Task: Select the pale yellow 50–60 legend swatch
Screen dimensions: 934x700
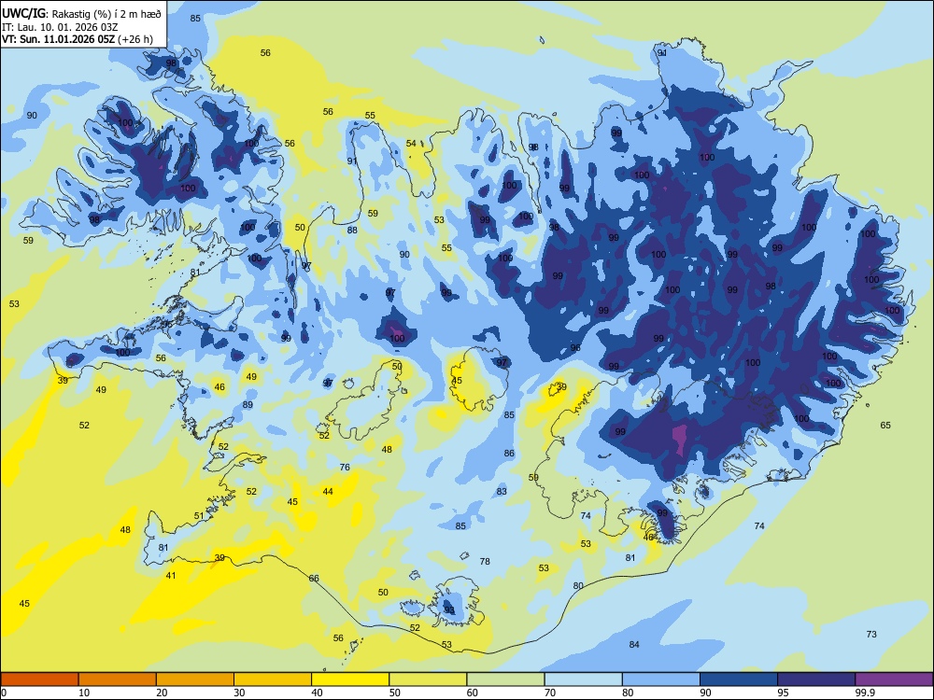Action: pyautogui.click(x=428, y=679)
